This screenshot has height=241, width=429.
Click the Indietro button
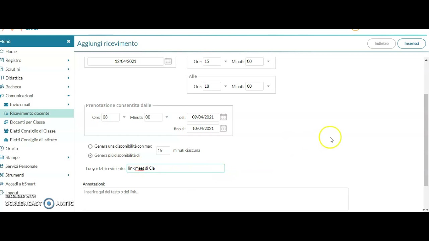click(382, 44)
